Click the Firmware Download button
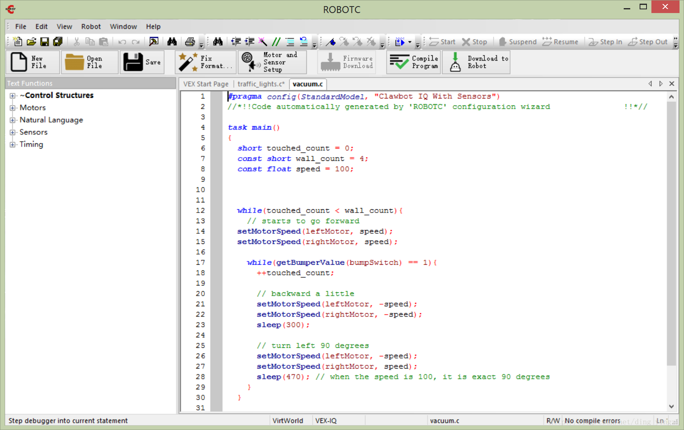 click(347, 62)
